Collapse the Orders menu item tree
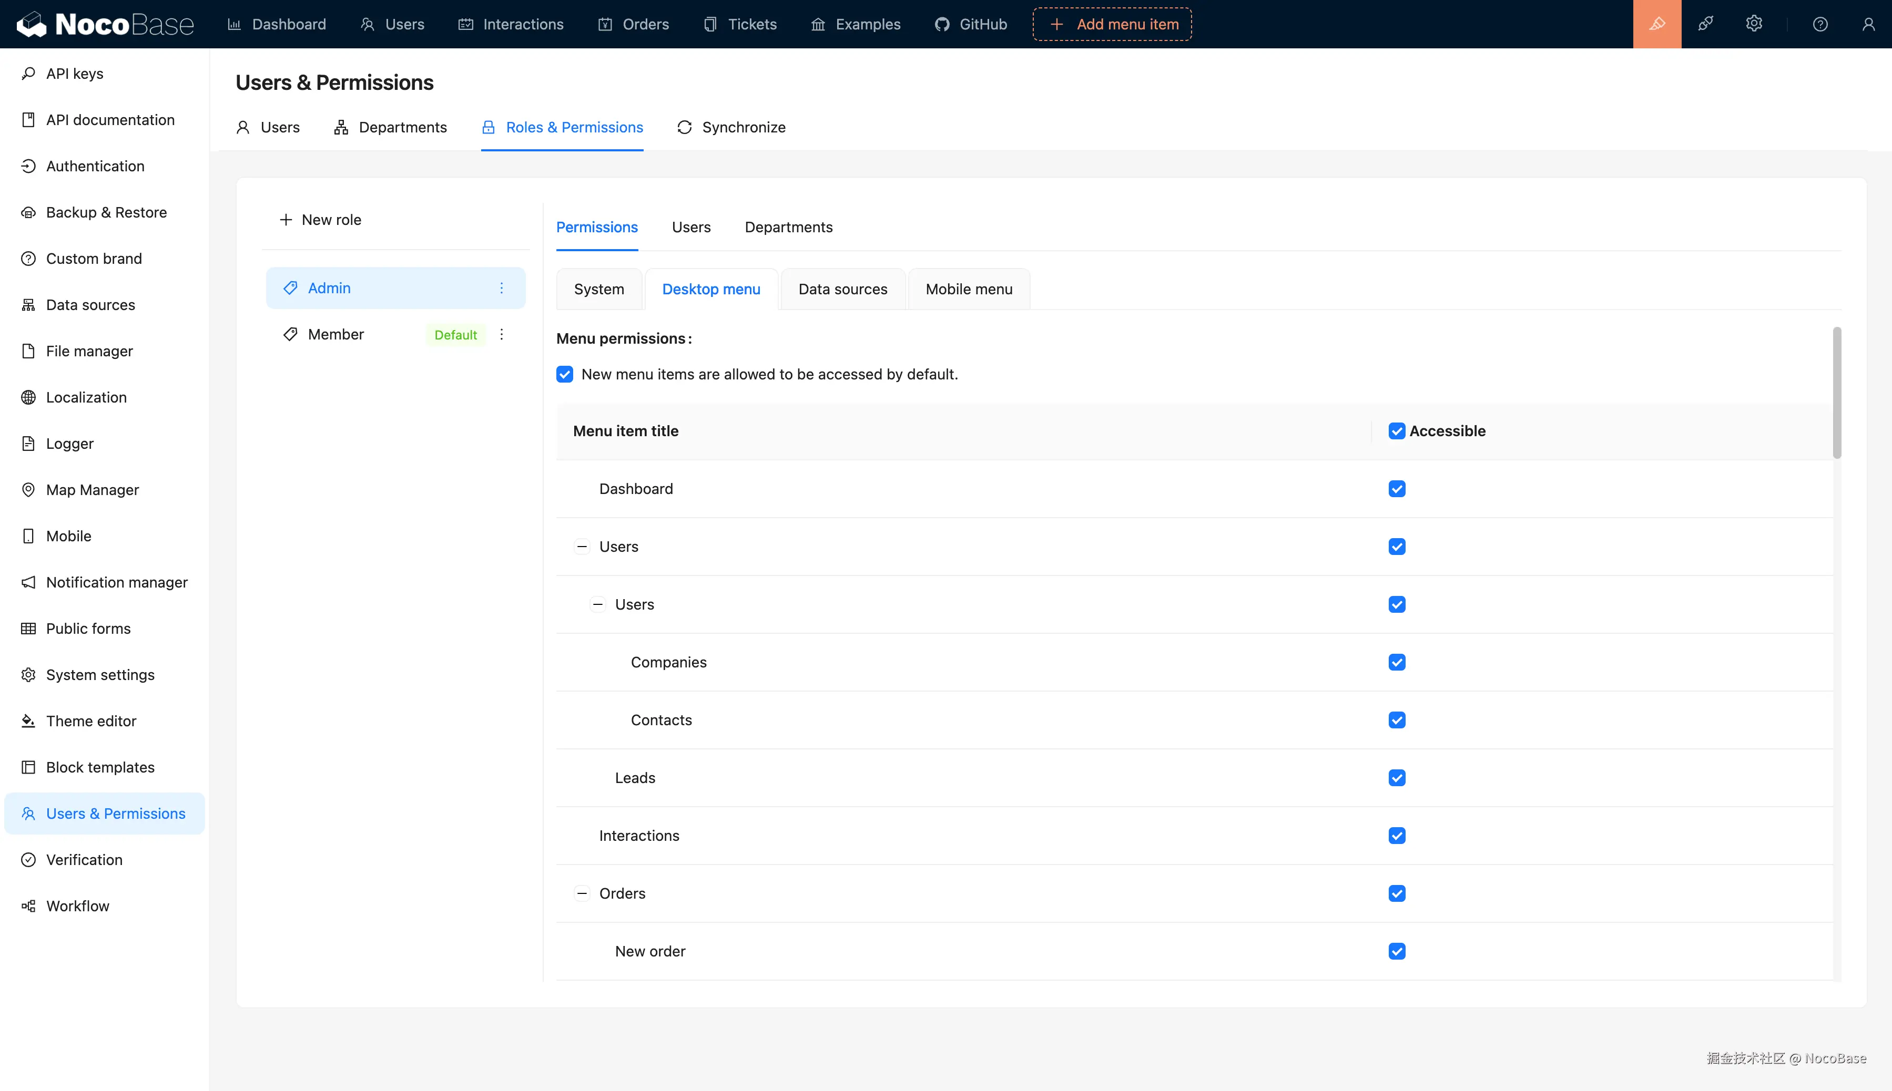Screen dimensions: 1892x1091 pyautogui.click(x=582, y=893)
